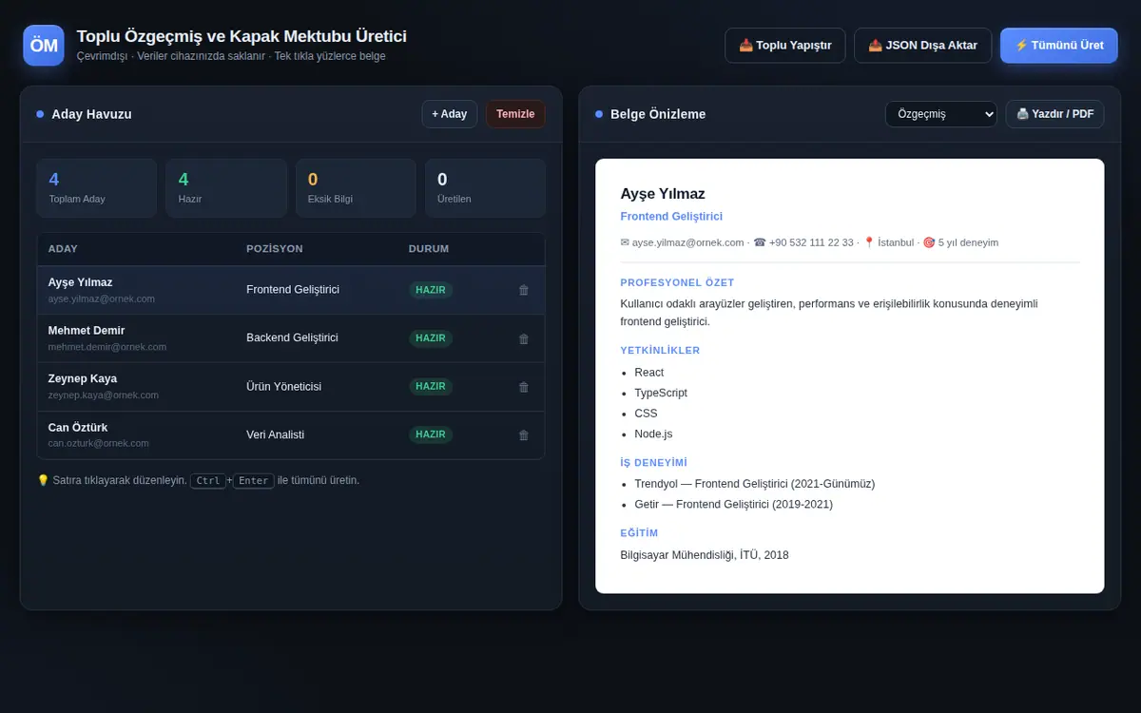Add a candidate with + Aday
This screenshot has width=1141, height=713.
(450, 114)
